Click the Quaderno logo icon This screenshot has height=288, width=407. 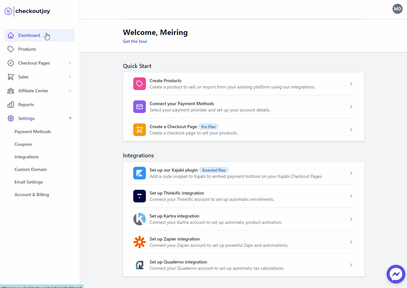tap(140, 265)
